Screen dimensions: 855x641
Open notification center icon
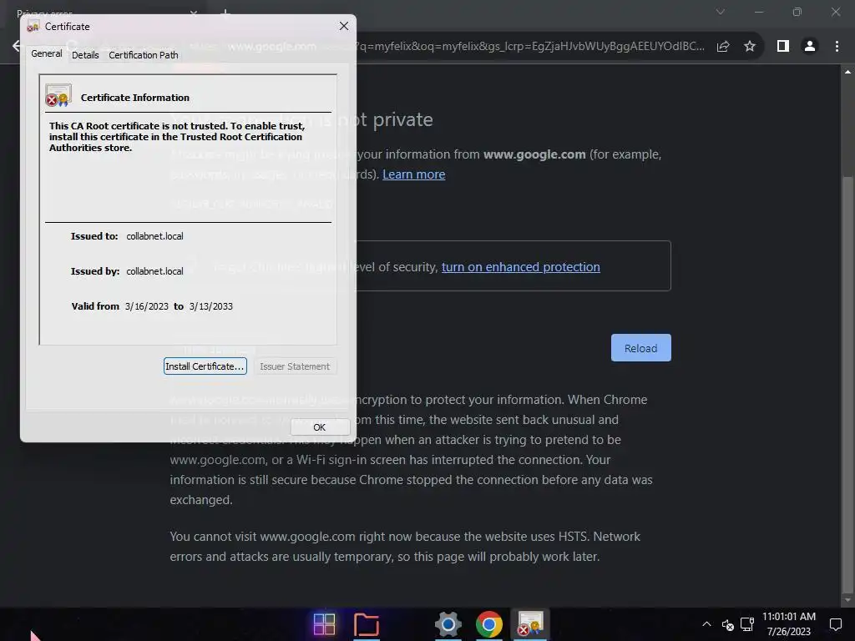[835, 624]
